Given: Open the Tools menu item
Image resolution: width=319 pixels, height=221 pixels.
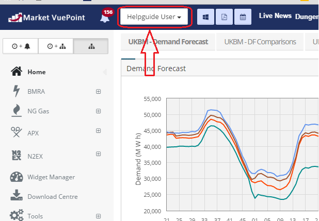Looking at the screenshot, I should (x=35, y=216).
